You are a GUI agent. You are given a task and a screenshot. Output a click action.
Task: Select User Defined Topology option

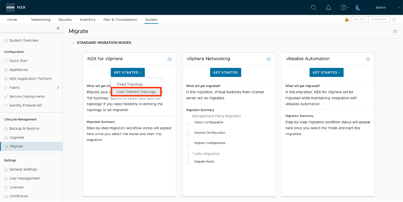[x=136, y=92]
